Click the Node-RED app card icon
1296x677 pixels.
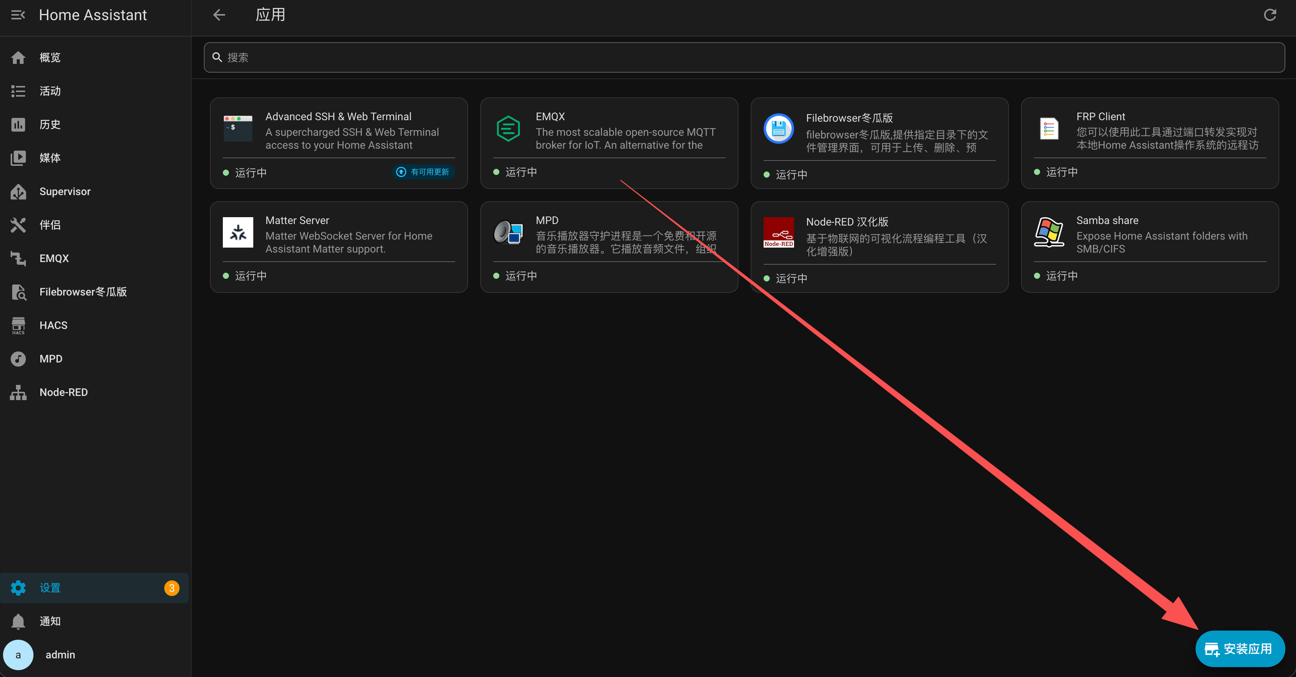click(779, 232)
